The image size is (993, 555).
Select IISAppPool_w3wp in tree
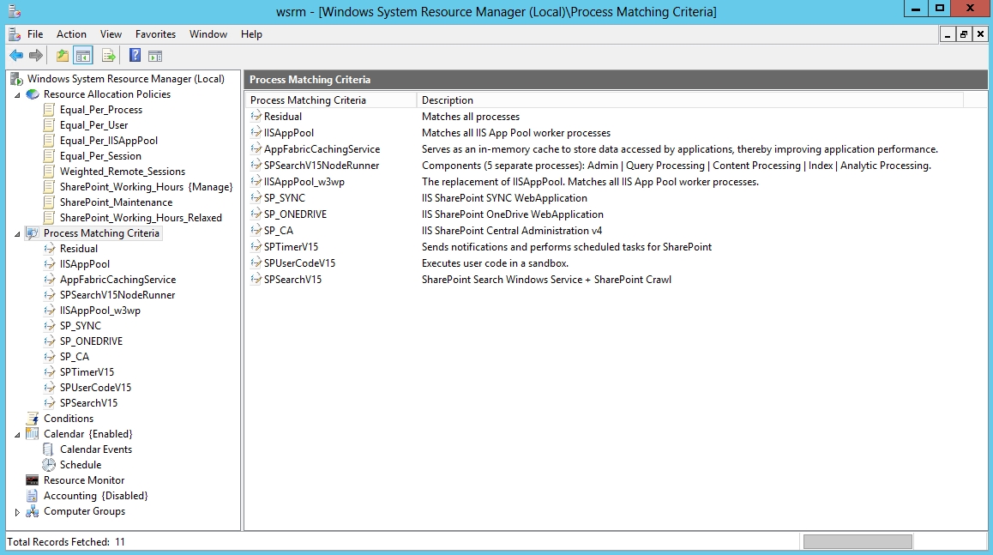(x=100, y=311)
